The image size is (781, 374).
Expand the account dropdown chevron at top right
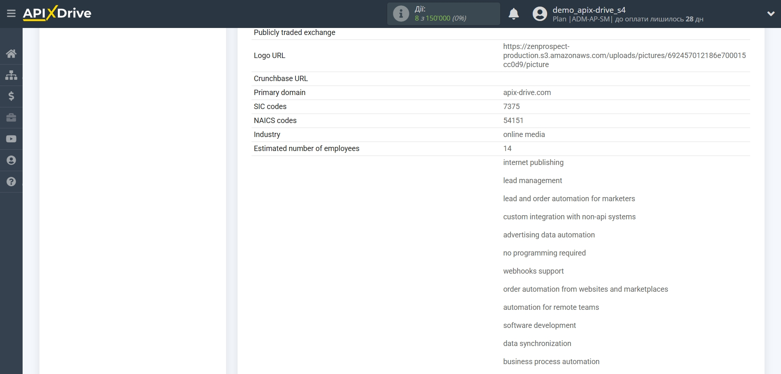click(x=771, y=14)
